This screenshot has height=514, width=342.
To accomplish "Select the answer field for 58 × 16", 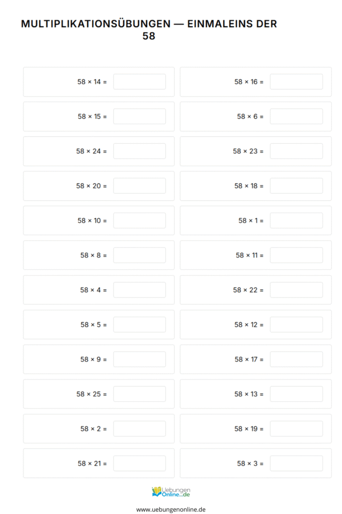I will 296,82.
